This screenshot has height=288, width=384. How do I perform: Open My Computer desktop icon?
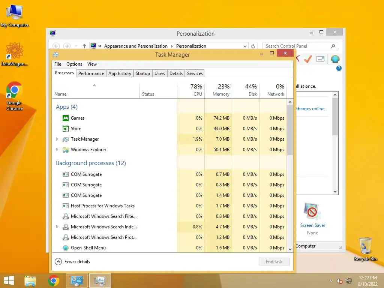click(x=15, y=15)
